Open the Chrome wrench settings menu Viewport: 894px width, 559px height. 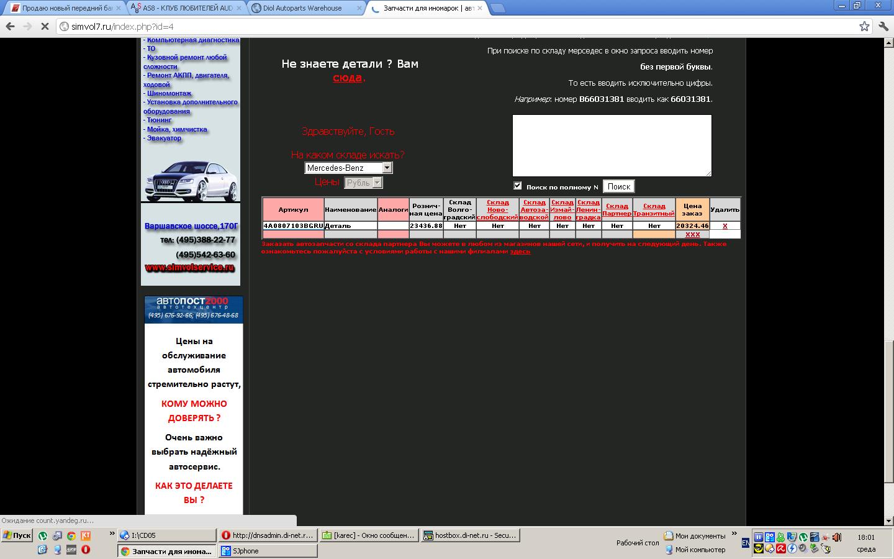[x=883, y=26]
